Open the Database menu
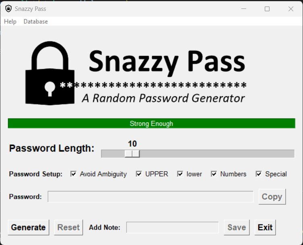Viewport: 303px width, 245px height. tap(36, 21)
